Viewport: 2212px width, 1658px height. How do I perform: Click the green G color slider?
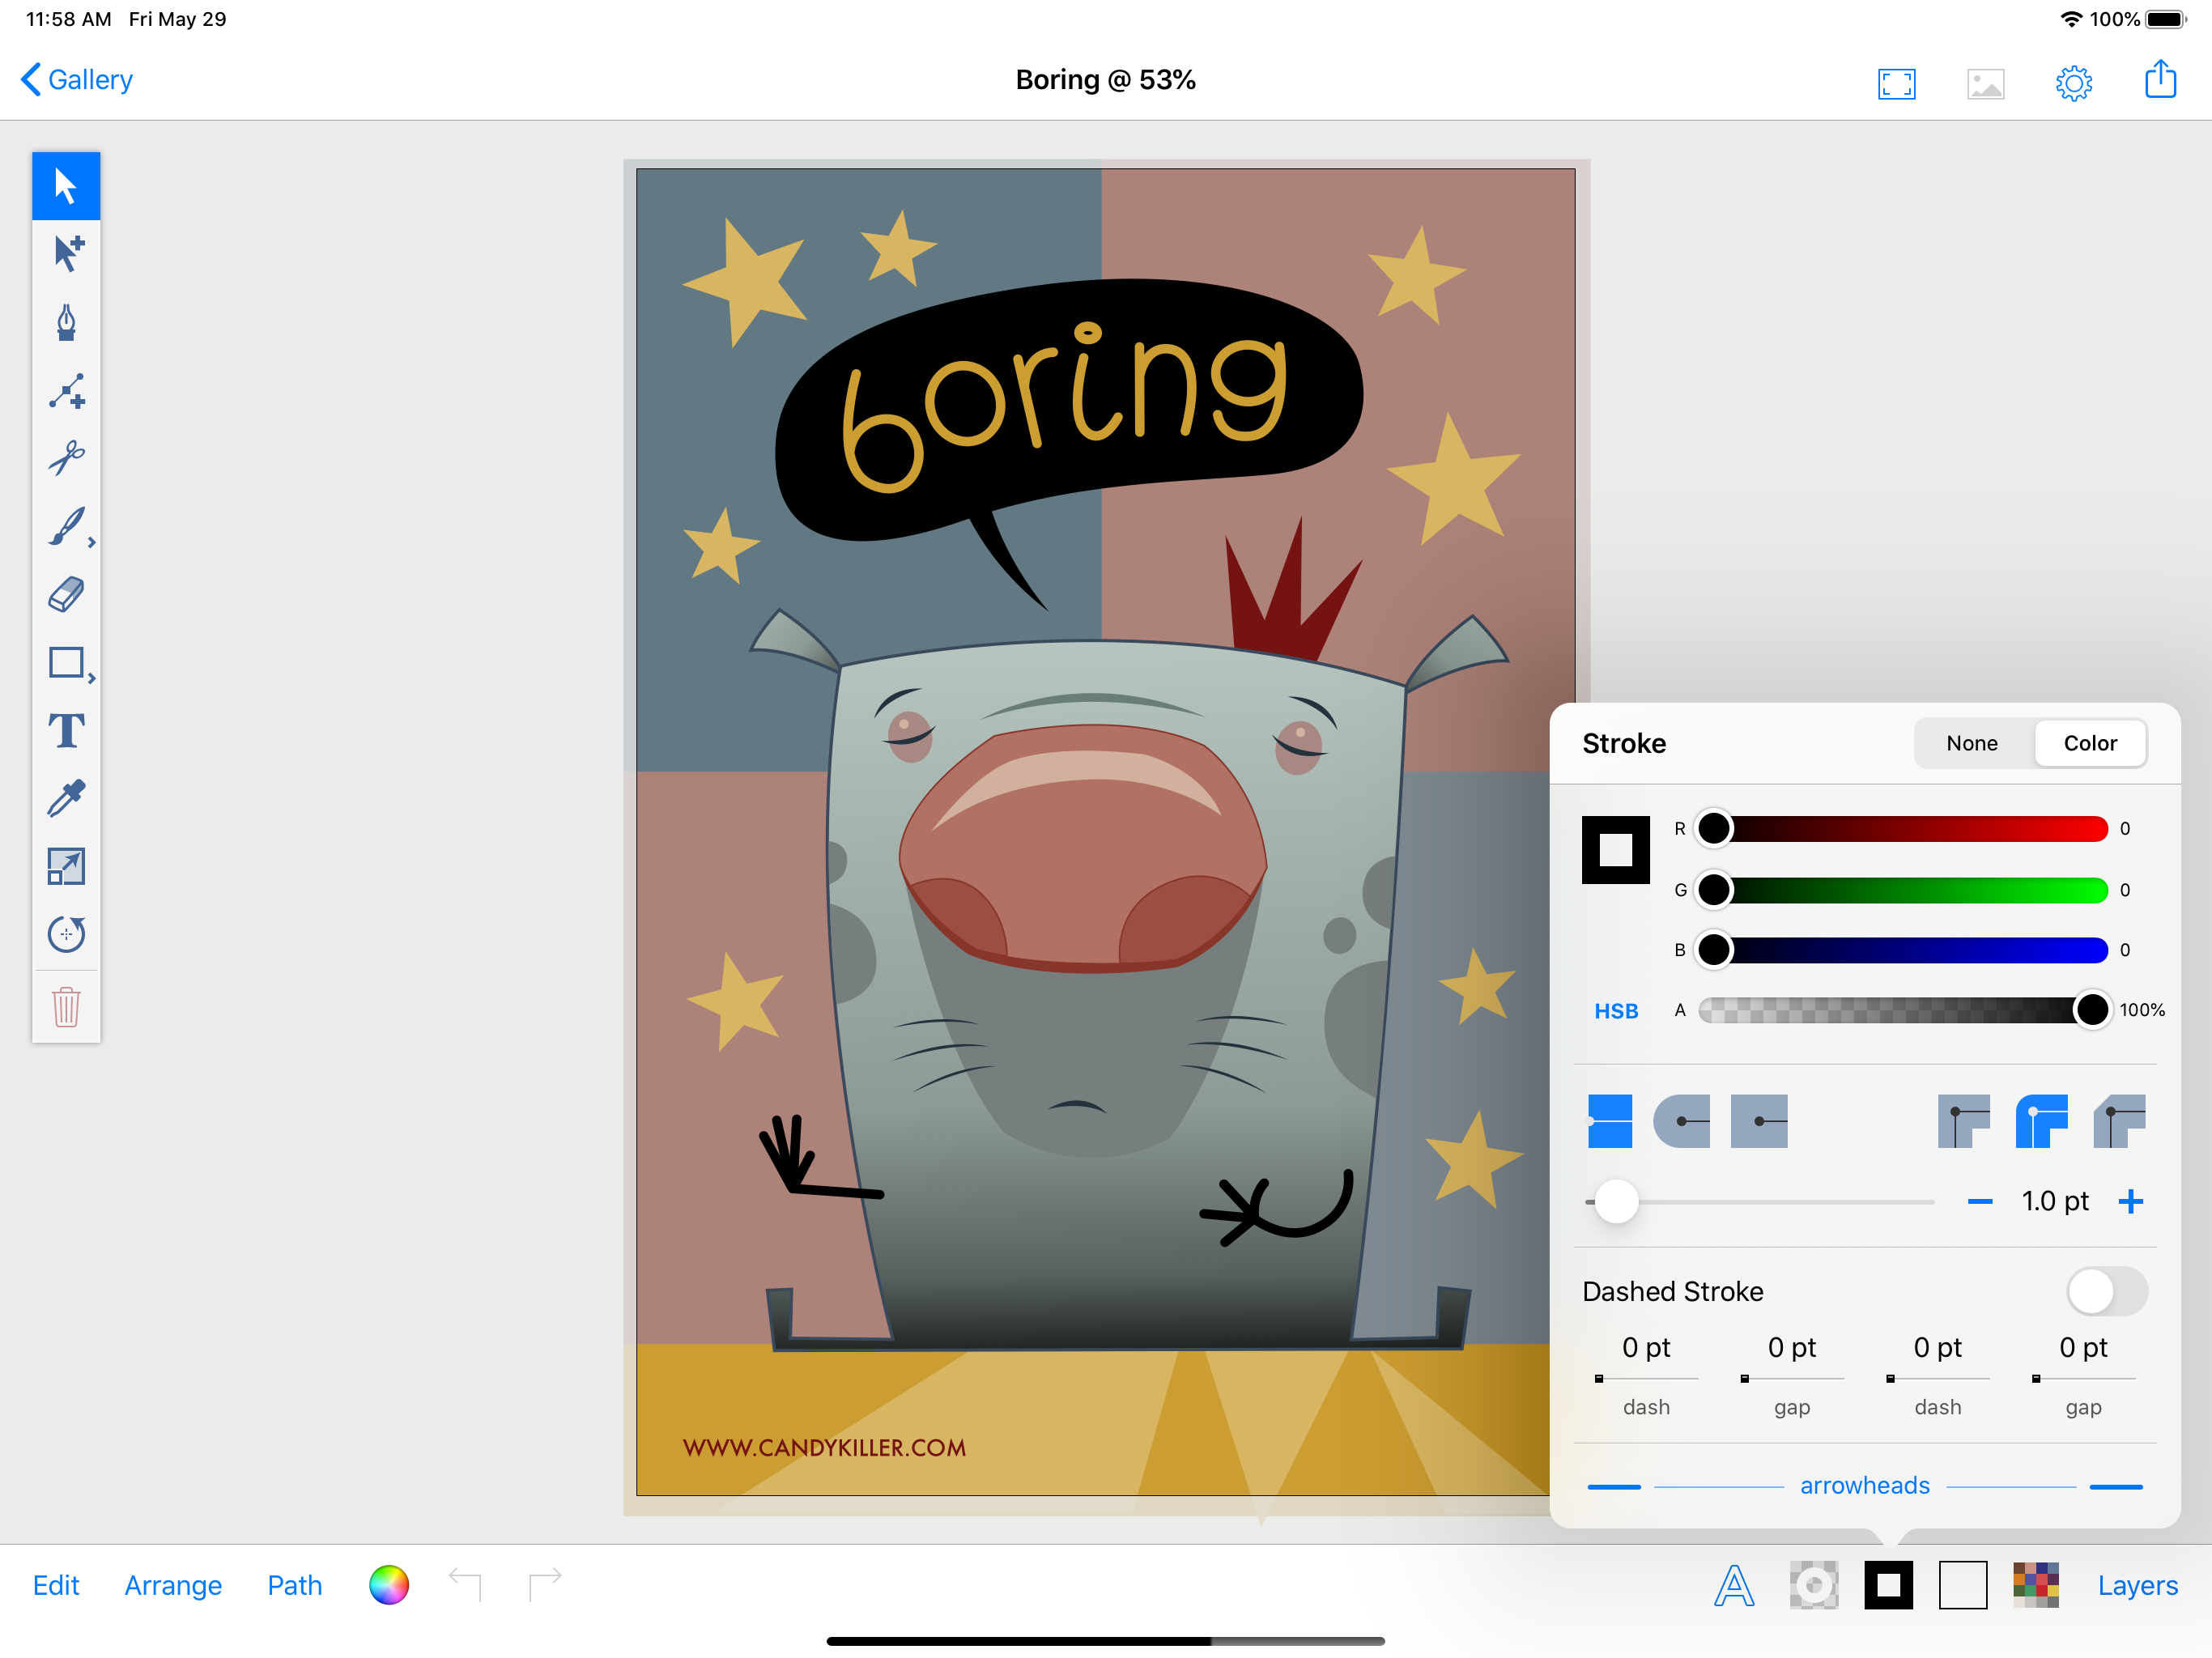(x=1903, y=890)
